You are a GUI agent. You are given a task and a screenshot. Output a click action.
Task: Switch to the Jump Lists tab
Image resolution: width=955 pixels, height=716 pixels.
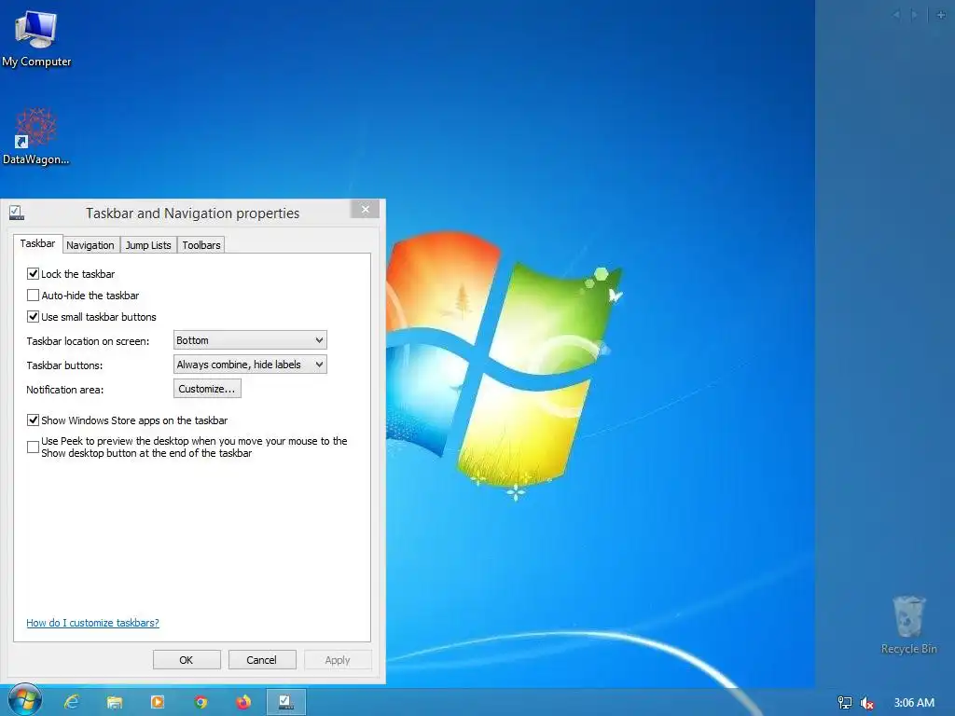pyautogui.click(x=148, y=245)
